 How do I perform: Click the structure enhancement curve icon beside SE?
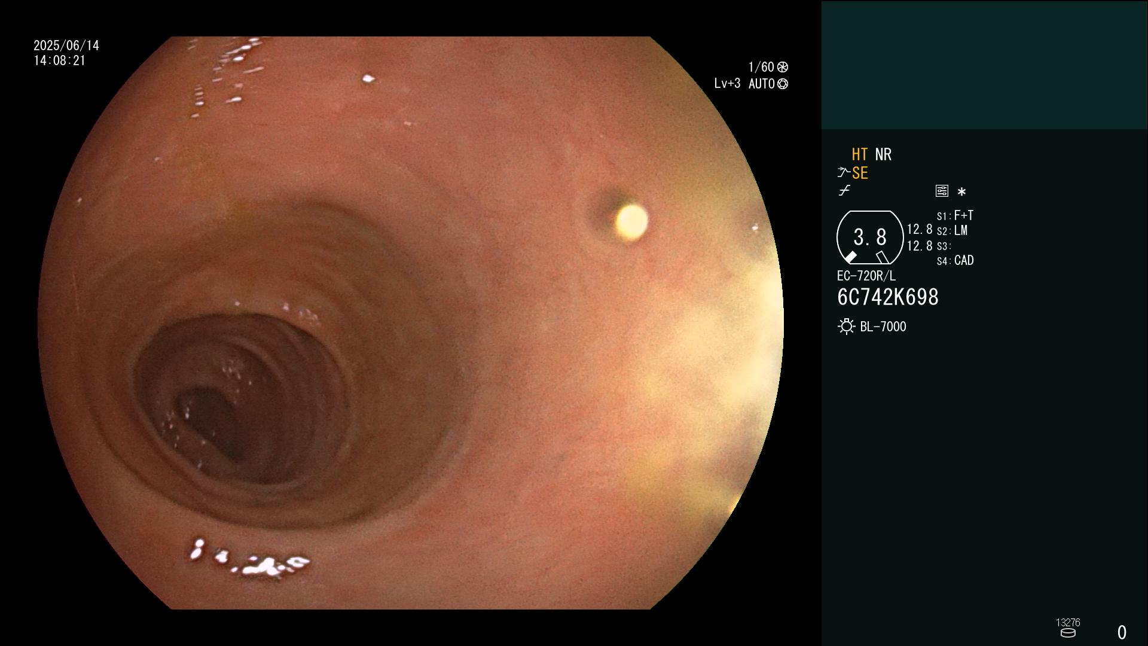(844, 173)
